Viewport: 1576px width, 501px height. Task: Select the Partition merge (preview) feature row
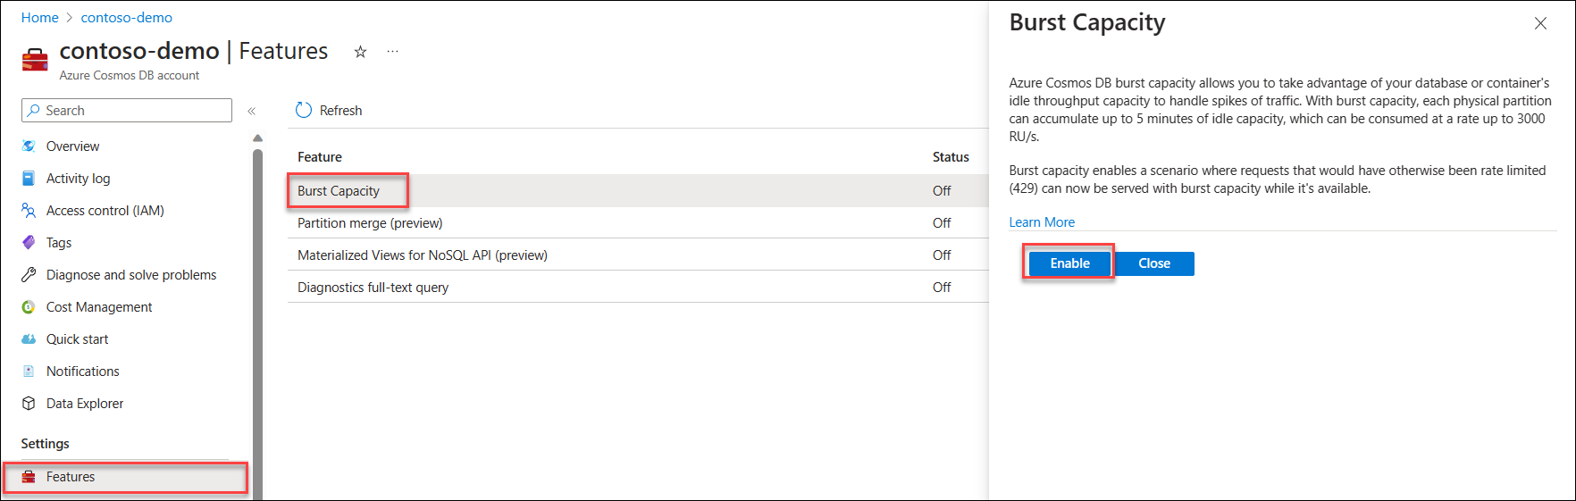(x=370, y=223)
